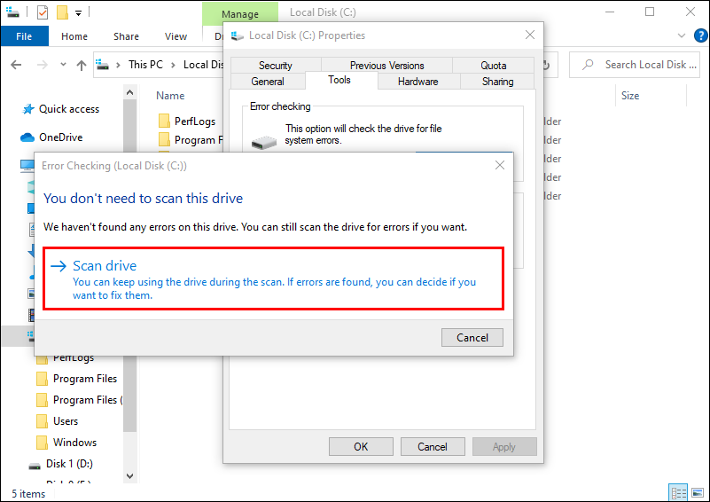
Task: Click OK in Properties window
Action: tap(361, 447)
